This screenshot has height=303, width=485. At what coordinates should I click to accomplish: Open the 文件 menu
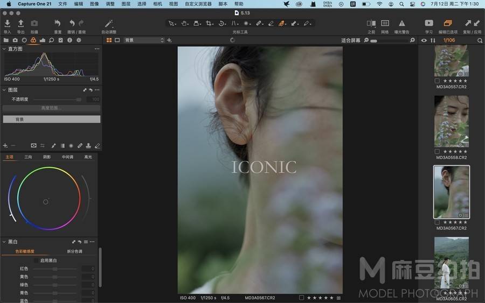[x=63, y=4]
